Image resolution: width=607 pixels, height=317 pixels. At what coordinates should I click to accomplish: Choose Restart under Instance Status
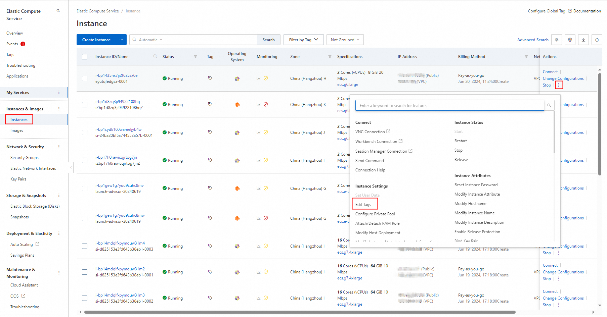coord(461,141)
